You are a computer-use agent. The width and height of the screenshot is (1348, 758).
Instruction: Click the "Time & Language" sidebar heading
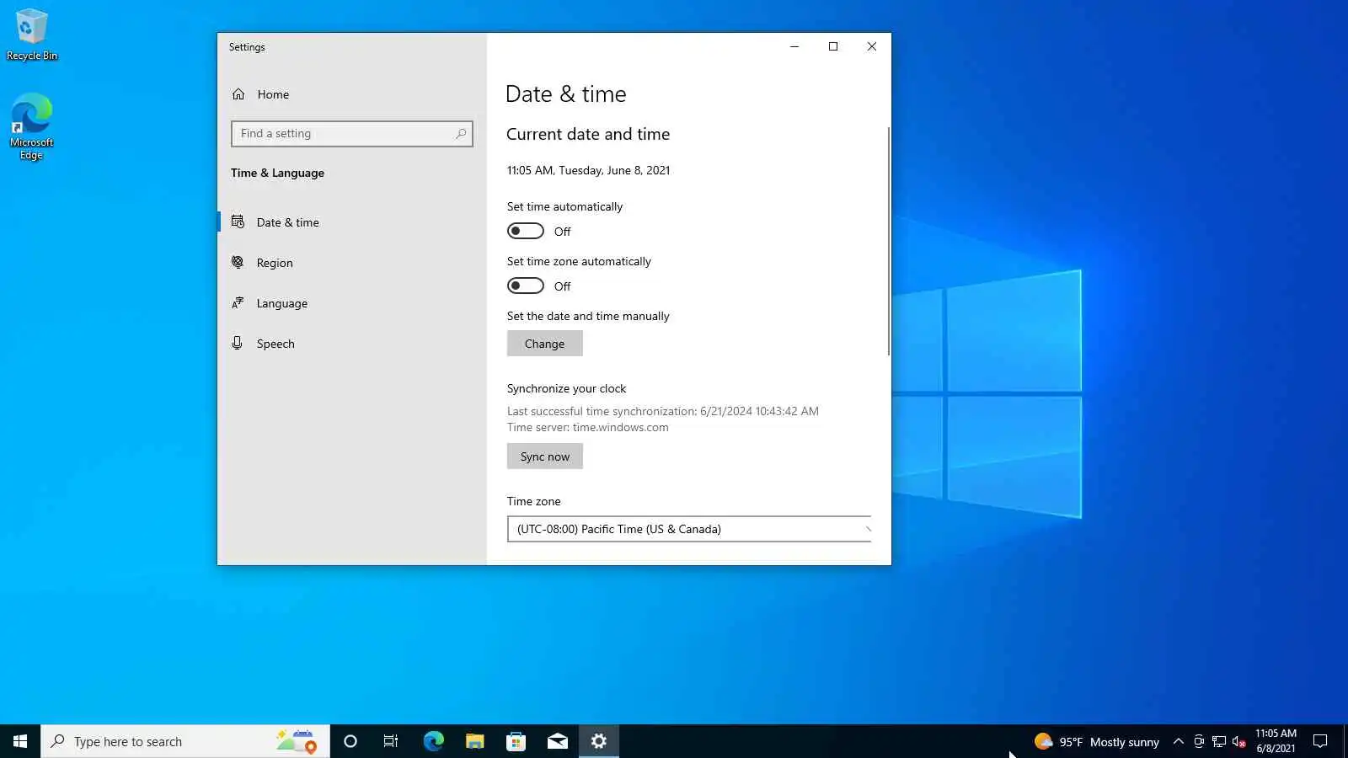tap(277, 173)
